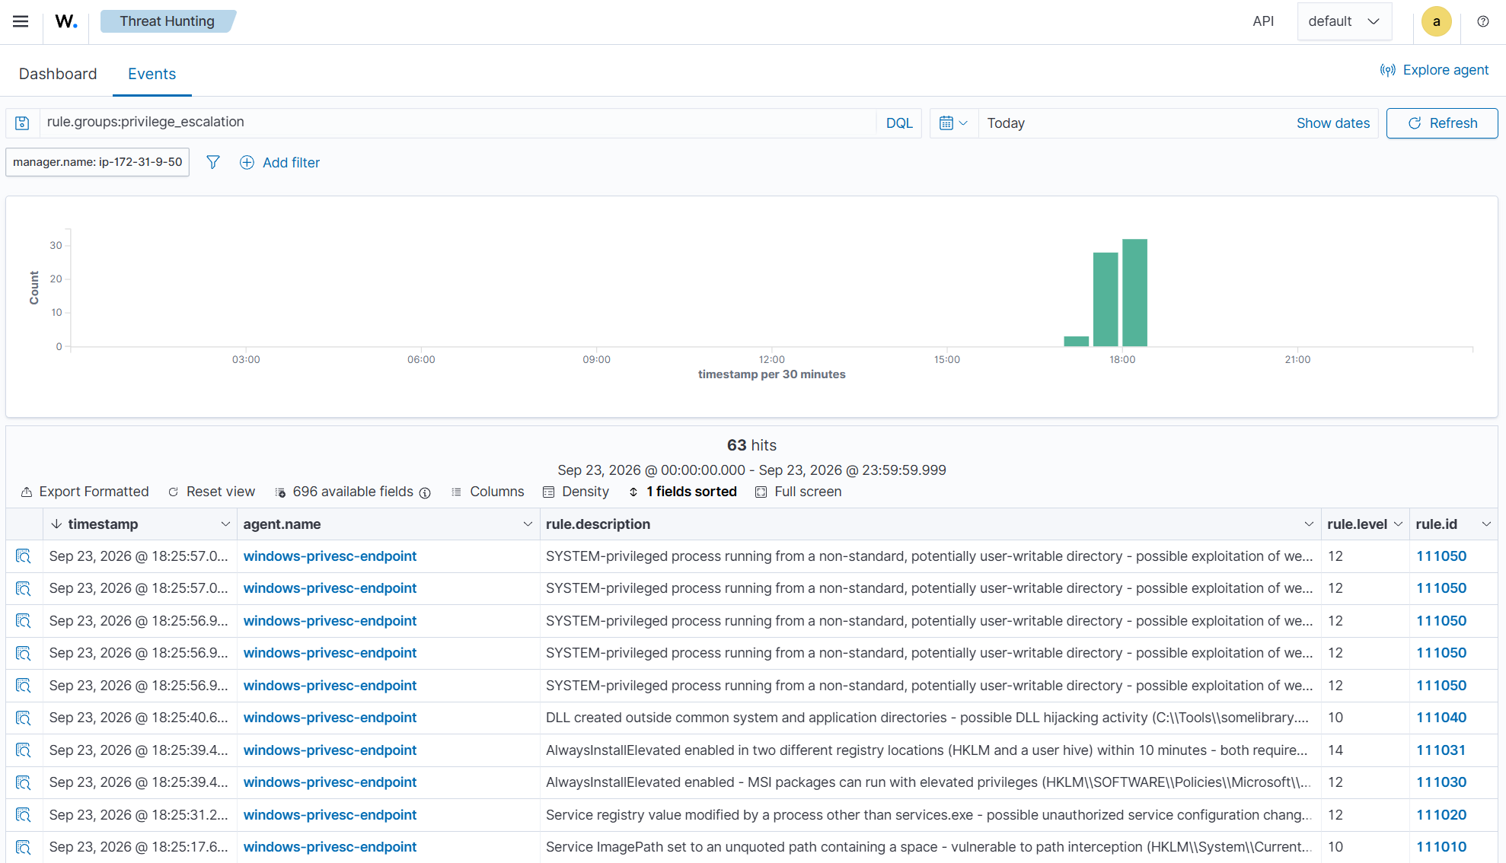Open rule.description column options chevron
Image resolution: width=1506 pixels, height=863 pixels.
click(x=1309, y=524)
